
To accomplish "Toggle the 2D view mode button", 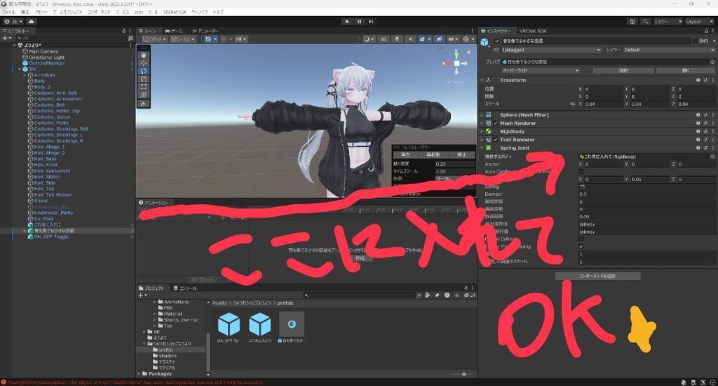I will (384, 39).
